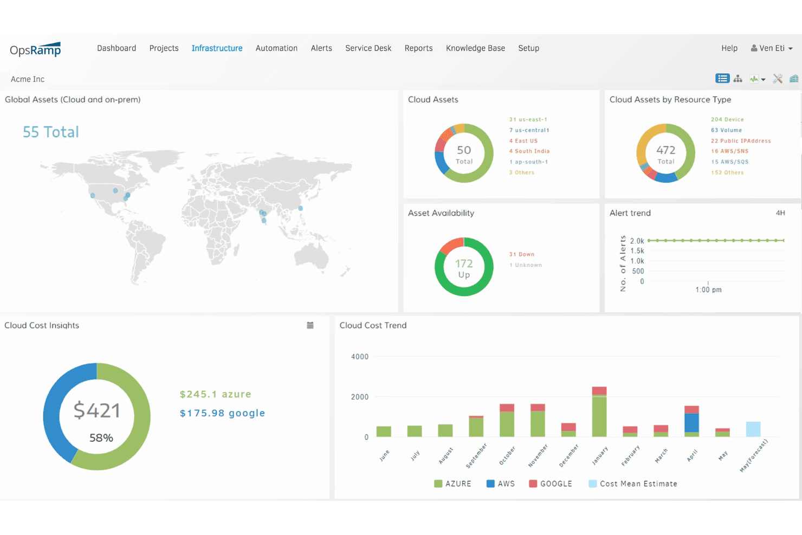The image size is (802, 535).
Task: Click the '$245.1 azure' cost label
Action: pos(216,394)
